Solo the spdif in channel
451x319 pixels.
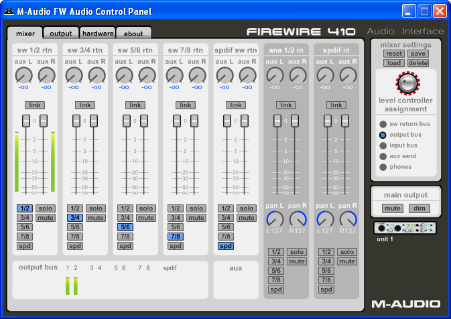347,252
